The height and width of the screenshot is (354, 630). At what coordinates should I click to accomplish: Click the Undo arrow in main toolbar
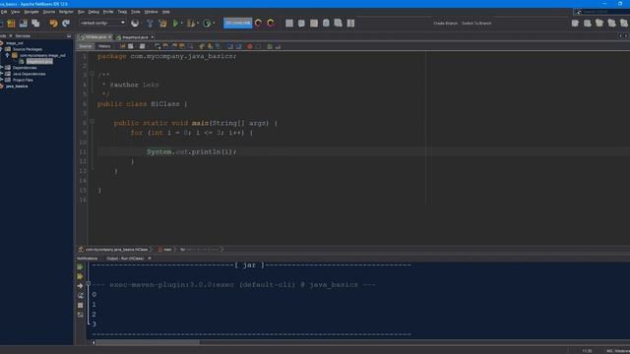pos(53,24)
